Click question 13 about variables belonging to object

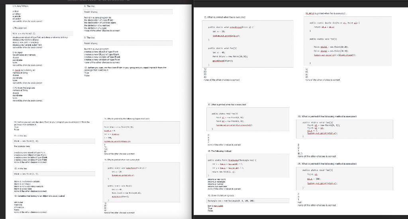(39, 196)
